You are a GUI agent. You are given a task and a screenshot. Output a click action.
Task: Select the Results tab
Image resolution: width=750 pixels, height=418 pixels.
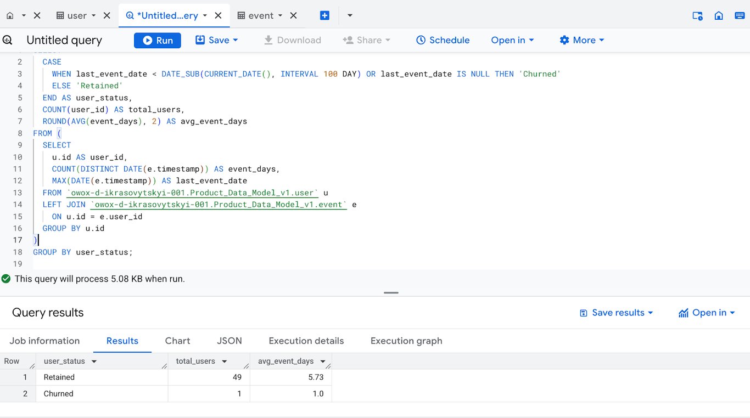[x=122, y=341]
